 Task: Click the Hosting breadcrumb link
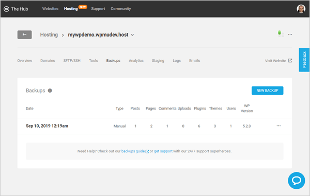49,35
